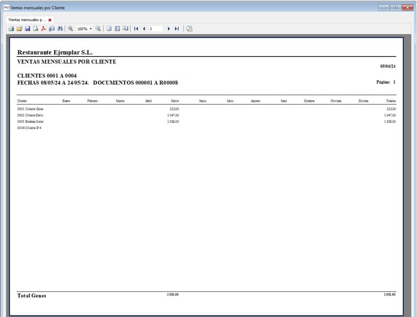Zoom out with the magnifier minus icon

click(x=98, y=28)
